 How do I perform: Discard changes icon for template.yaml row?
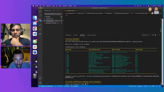(x=58, y=21)
